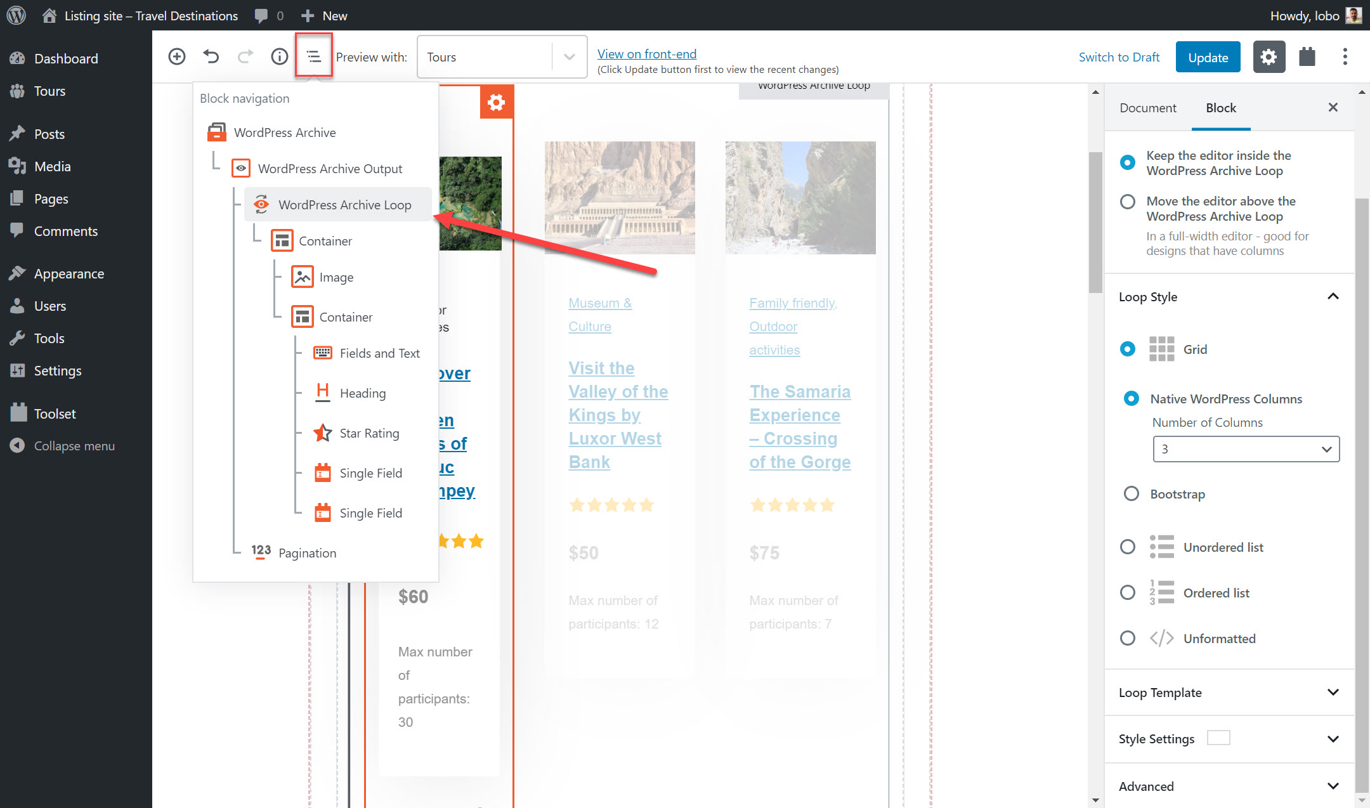Select the Grid loop style radio
This screenshot has width=1370, height=808.
(1127, 349)
